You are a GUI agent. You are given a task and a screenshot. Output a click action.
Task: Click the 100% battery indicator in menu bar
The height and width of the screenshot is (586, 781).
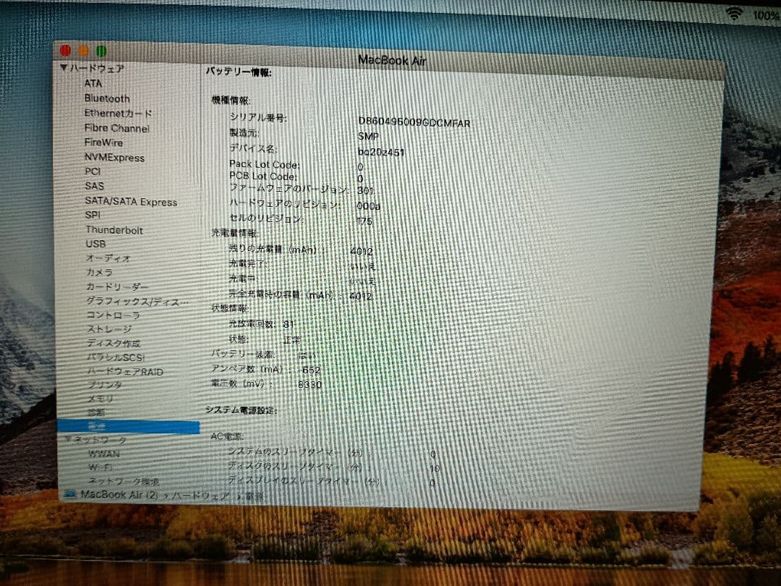(766, 15)
